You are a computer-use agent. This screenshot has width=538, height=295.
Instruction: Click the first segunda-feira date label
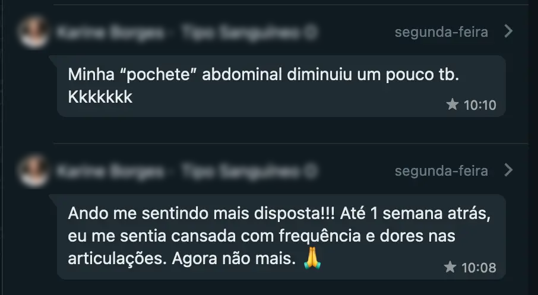click(x=441, y=32)
